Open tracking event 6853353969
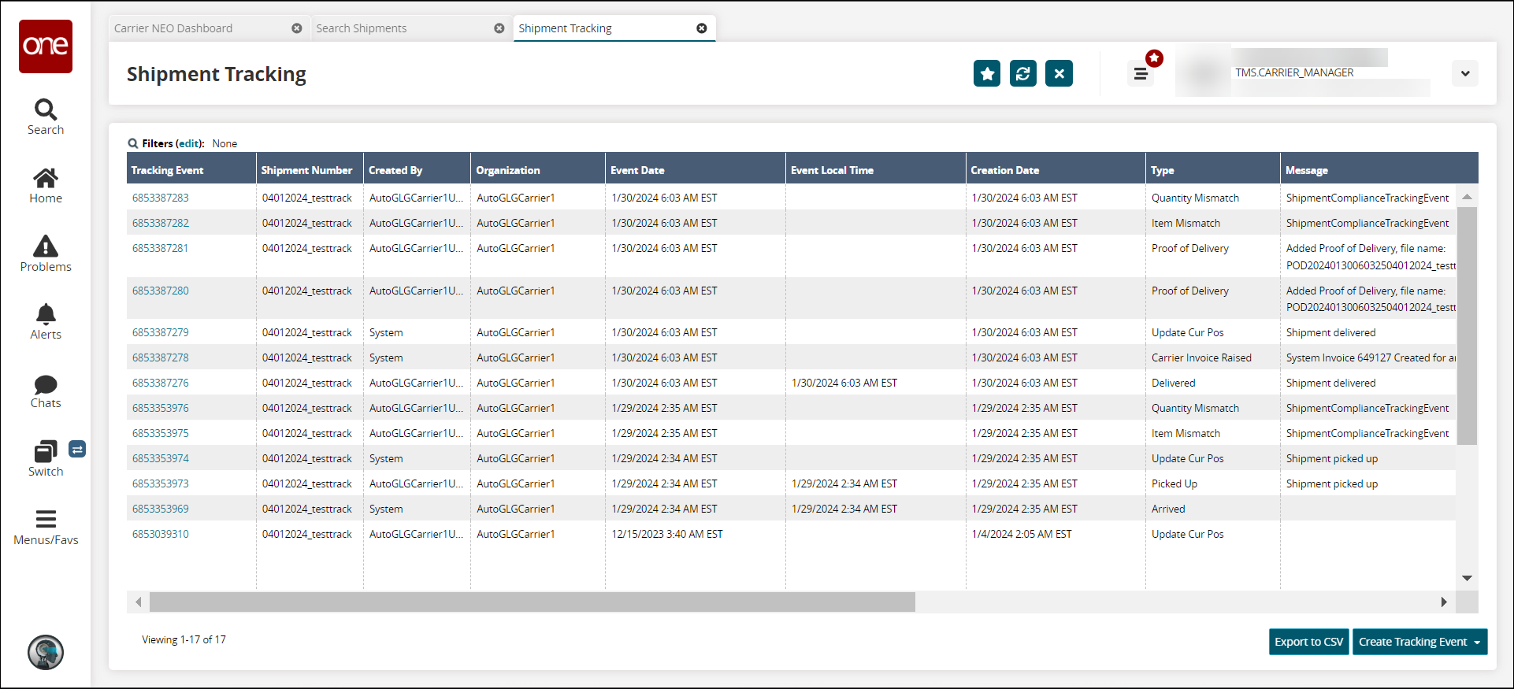This screenshot has height=689, width=1514. (161, 509)
